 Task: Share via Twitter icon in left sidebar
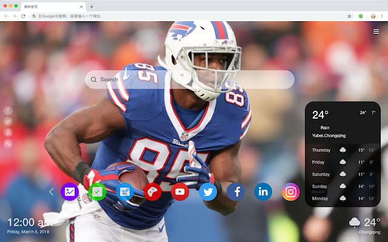point(8,122)
